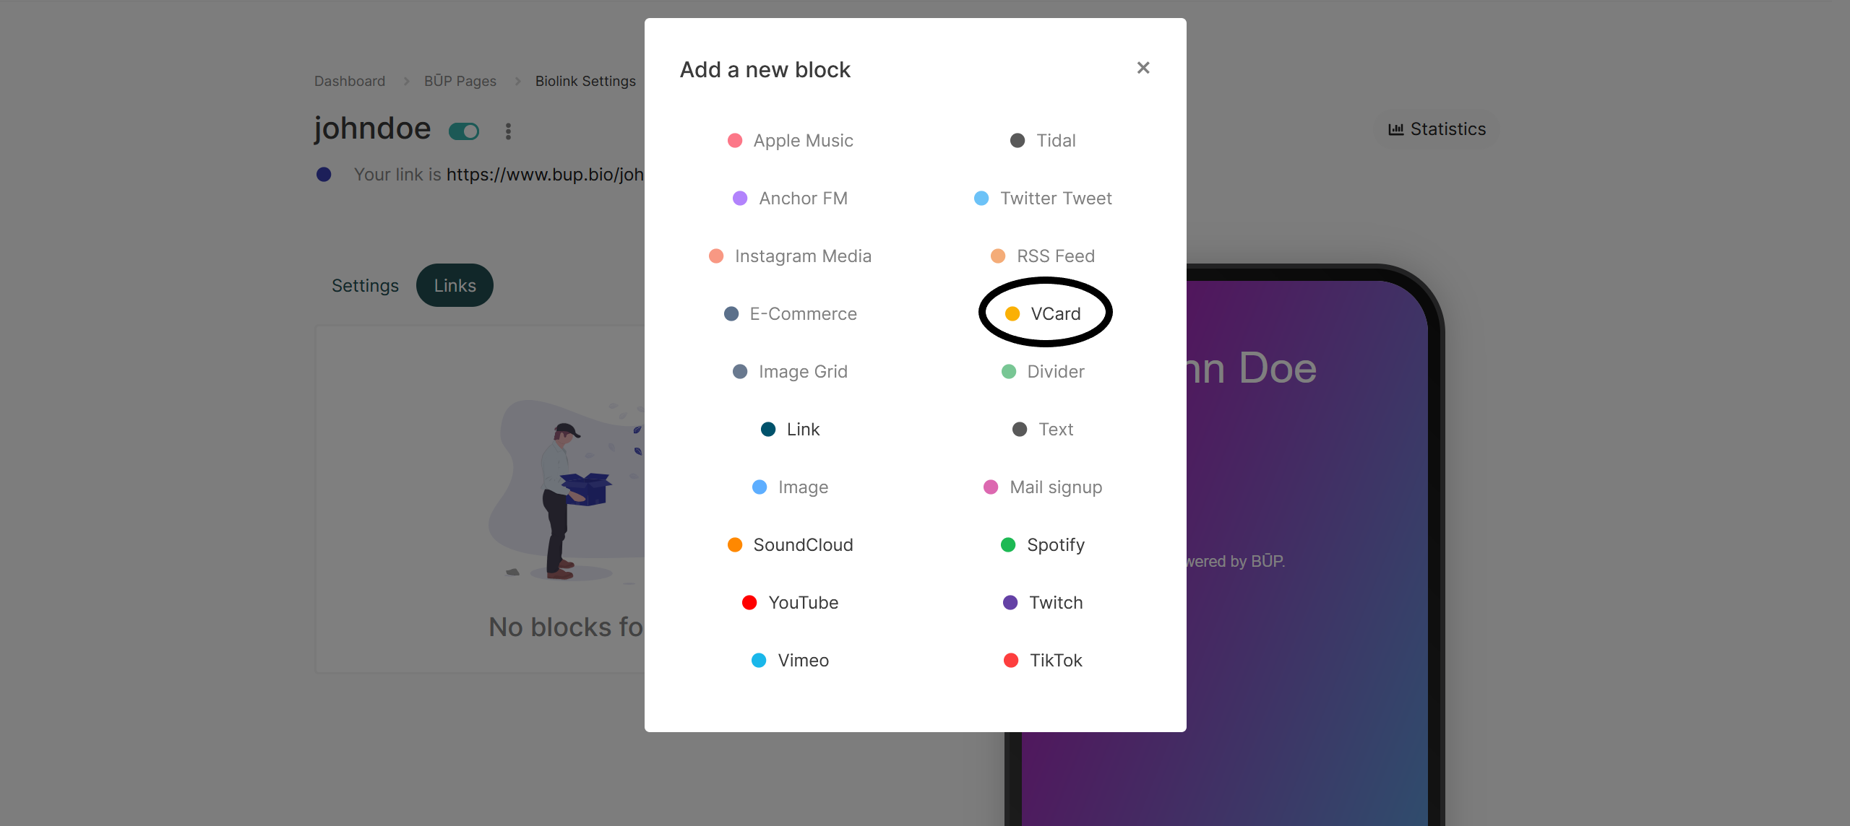Open the three-dot menu beside johndoe
Viewport: 1850px width, 826px height.
pyautogui.click(x=508, y=131)
